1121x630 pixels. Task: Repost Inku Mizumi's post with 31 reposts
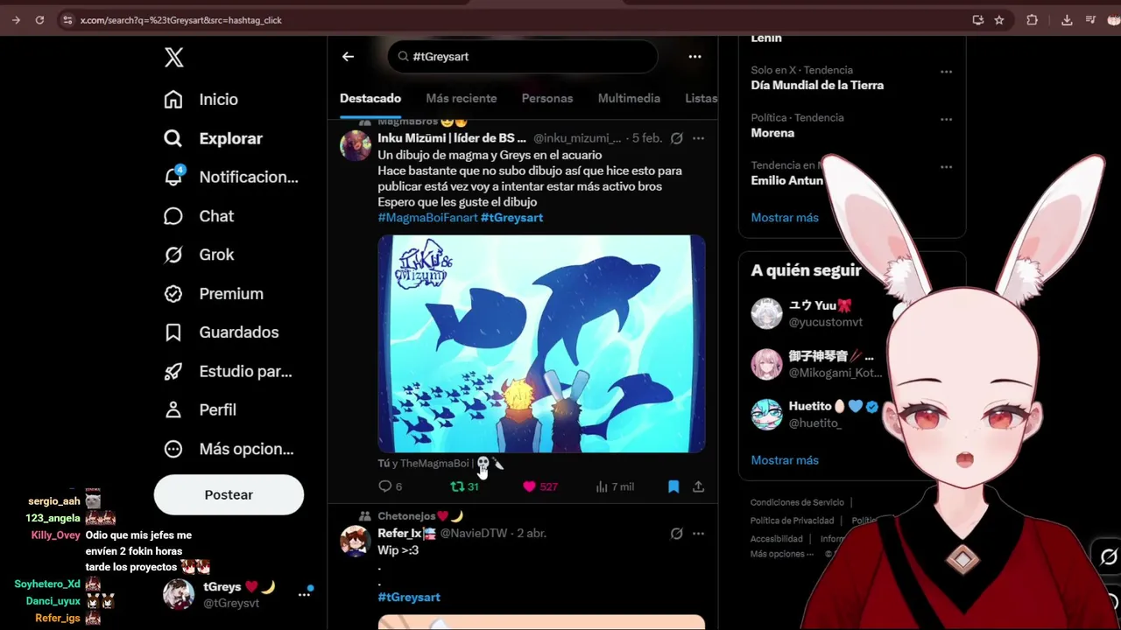point(464,486)
